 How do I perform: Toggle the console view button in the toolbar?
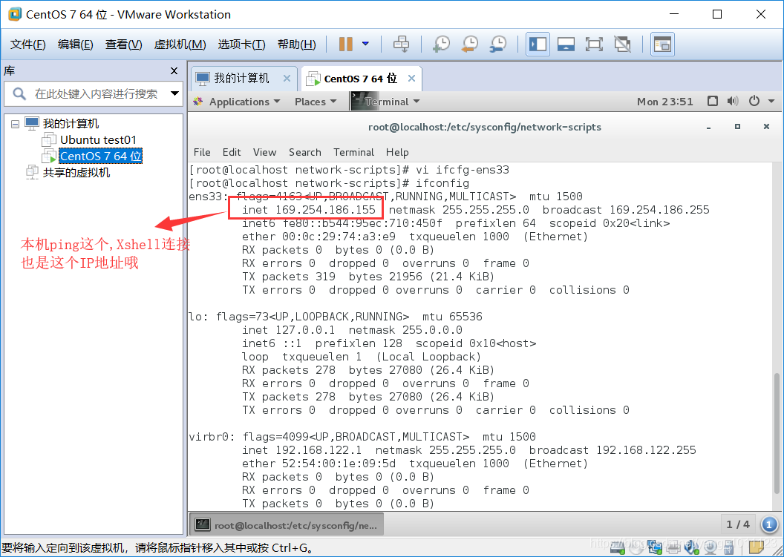click(x=662, y=44)
